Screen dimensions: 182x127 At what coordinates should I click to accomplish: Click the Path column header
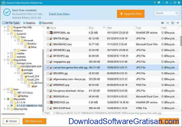pos(164,28)
